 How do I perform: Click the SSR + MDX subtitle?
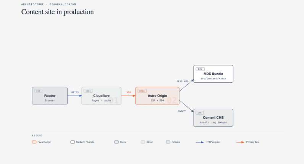(x=157, y=100)
